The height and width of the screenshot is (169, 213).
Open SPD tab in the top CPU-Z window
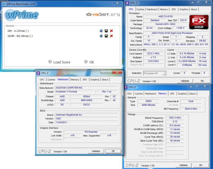[174, 9]
